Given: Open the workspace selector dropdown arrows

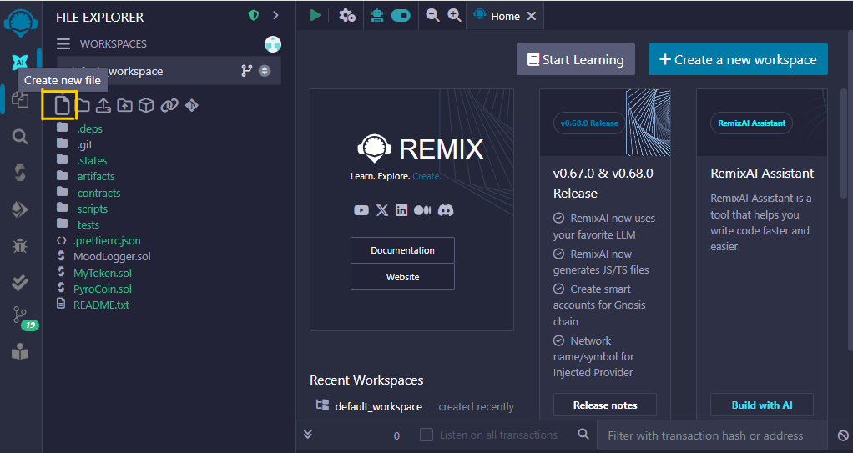Looking at the screenshot, I should 265,71.
